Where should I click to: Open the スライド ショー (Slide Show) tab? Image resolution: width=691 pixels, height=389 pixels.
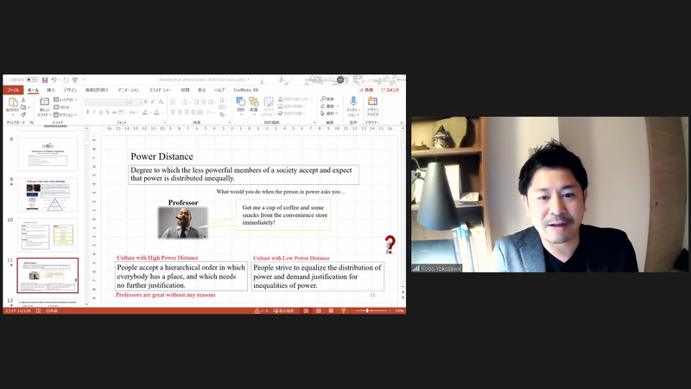(x=160, y=90)
